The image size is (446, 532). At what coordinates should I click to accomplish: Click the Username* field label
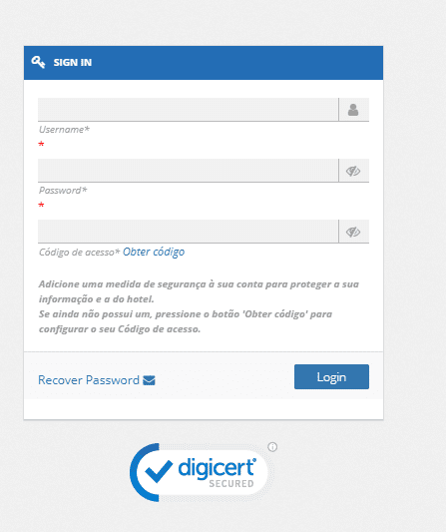pyautogui.click(x=64, y=130)
